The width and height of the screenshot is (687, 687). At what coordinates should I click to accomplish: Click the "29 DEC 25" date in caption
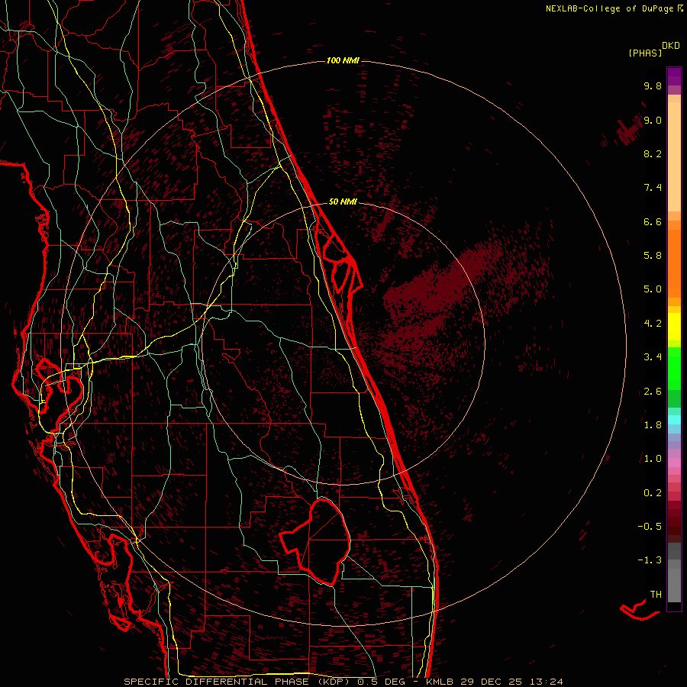489,682
